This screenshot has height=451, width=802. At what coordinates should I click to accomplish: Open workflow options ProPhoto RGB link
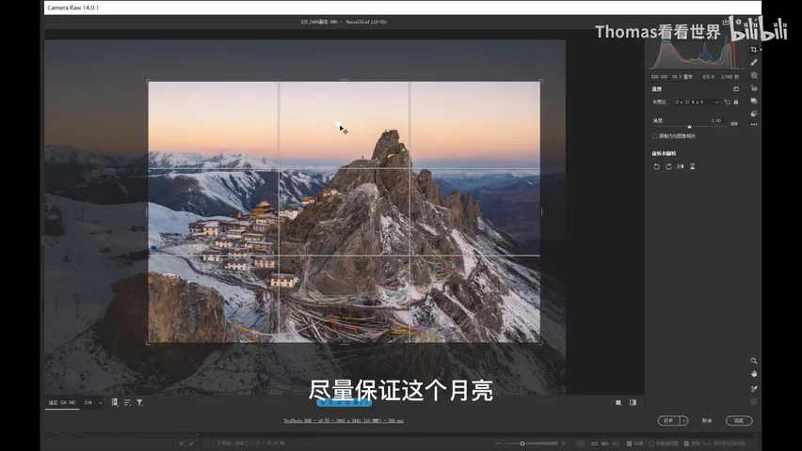[x=344, y=421]
